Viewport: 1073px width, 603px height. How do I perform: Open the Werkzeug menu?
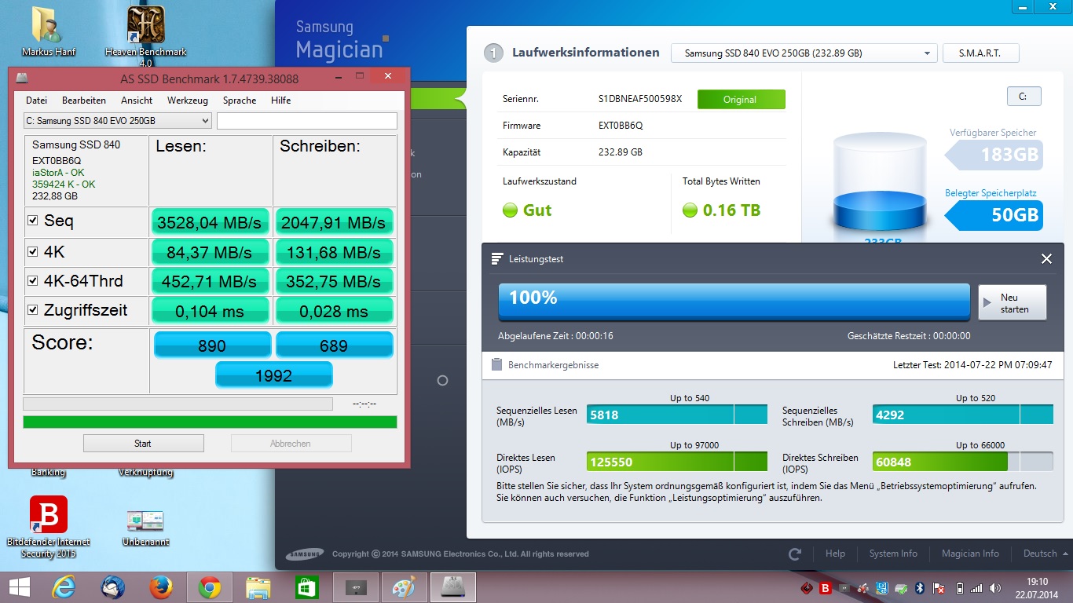[x=188, y=100]
